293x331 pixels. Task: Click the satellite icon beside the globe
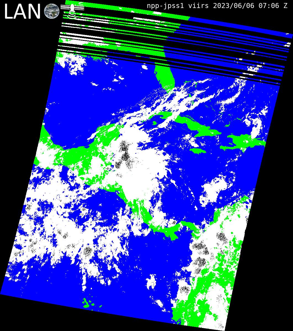(x=72, y=11)
